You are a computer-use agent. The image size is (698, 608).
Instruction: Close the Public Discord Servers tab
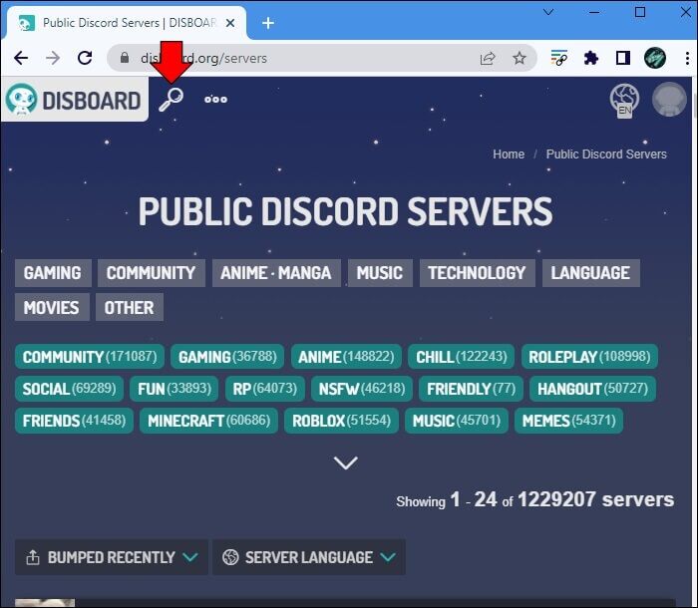[x=230, y=23]
